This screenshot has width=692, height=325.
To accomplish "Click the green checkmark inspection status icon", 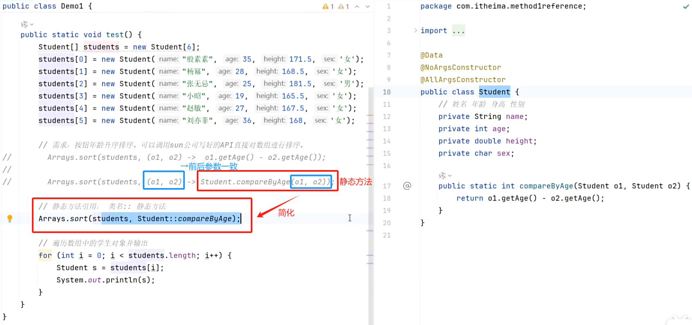I will [686, 7].
